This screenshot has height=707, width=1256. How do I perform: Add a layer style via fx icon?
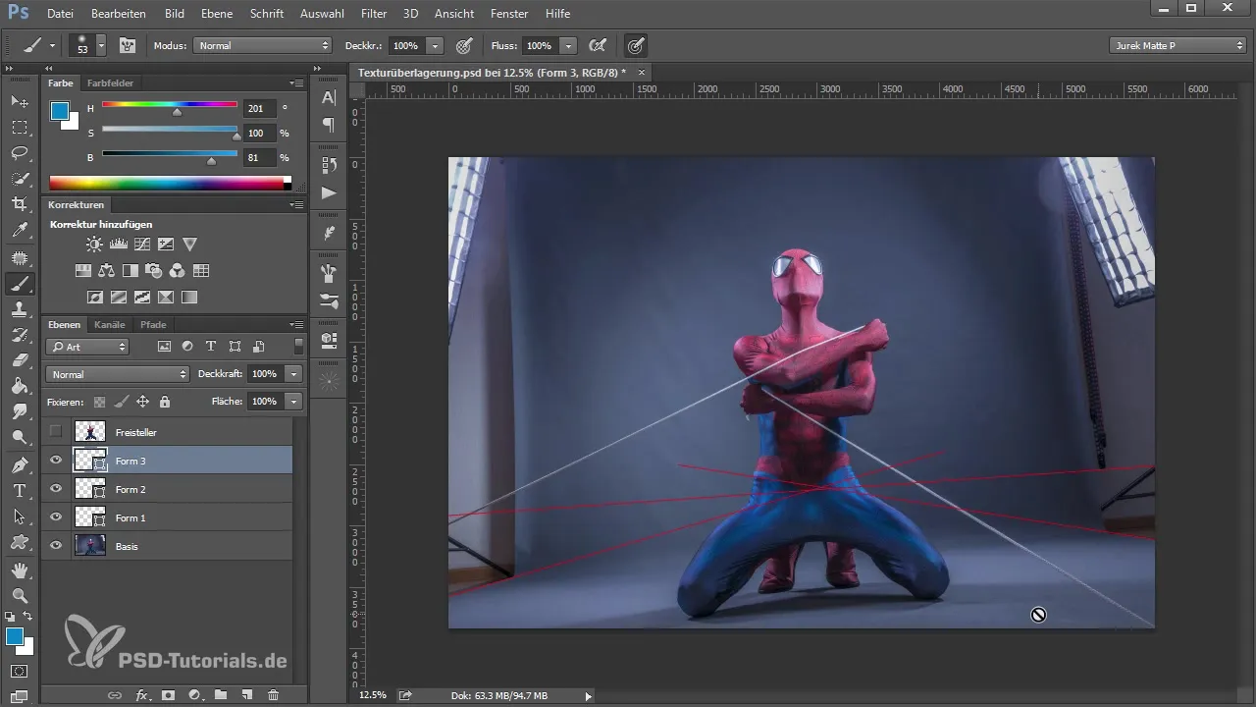pos(142,695)
